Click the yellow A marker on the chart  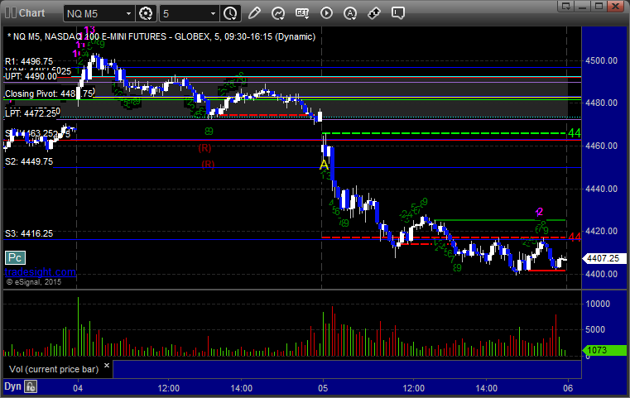[x=324, y=165]
